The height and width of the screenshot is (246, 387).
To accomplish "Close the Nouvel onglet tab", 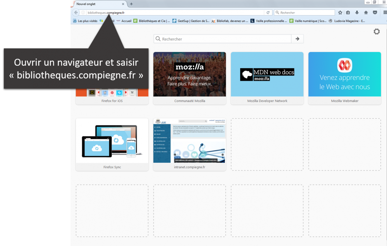I will (123, 4).
